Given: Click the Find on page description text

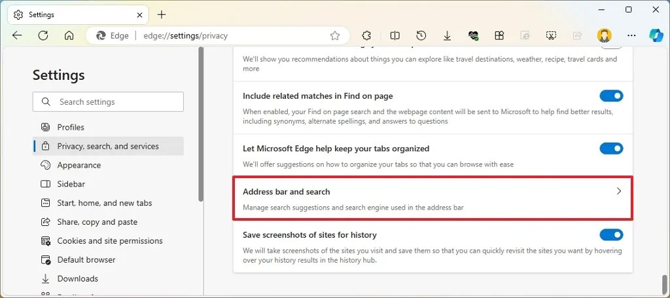Looking at the screenshot, I should pos(428,117).
